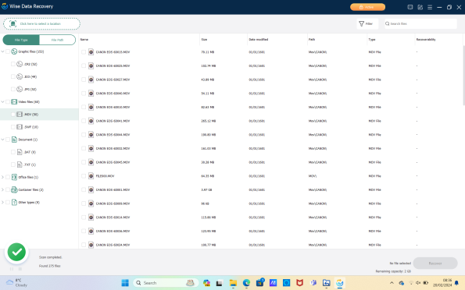Click the file icon of the 3.87 GB row

coord(91,189)
